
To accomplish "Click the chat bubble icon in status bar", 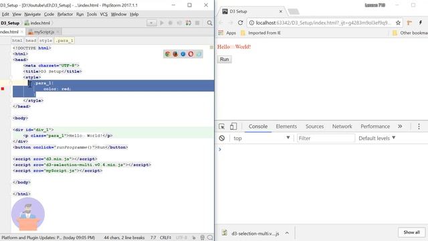I will tap(210, 238).
